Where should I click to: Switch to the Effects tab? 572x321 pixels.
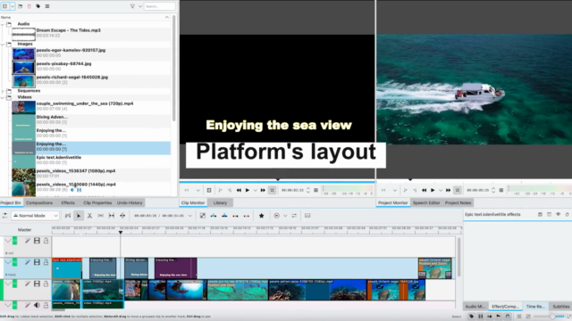(68, 202)
